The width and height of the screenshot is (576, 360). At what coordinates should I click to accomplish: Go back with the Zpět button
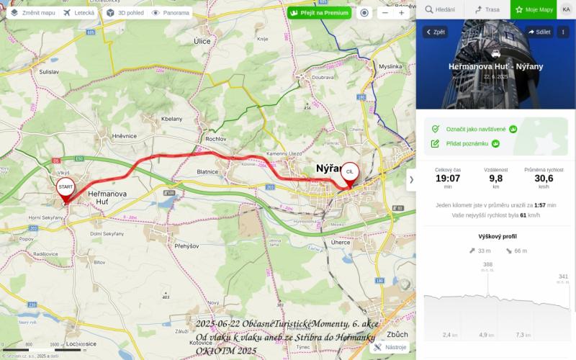pos(436,32)
